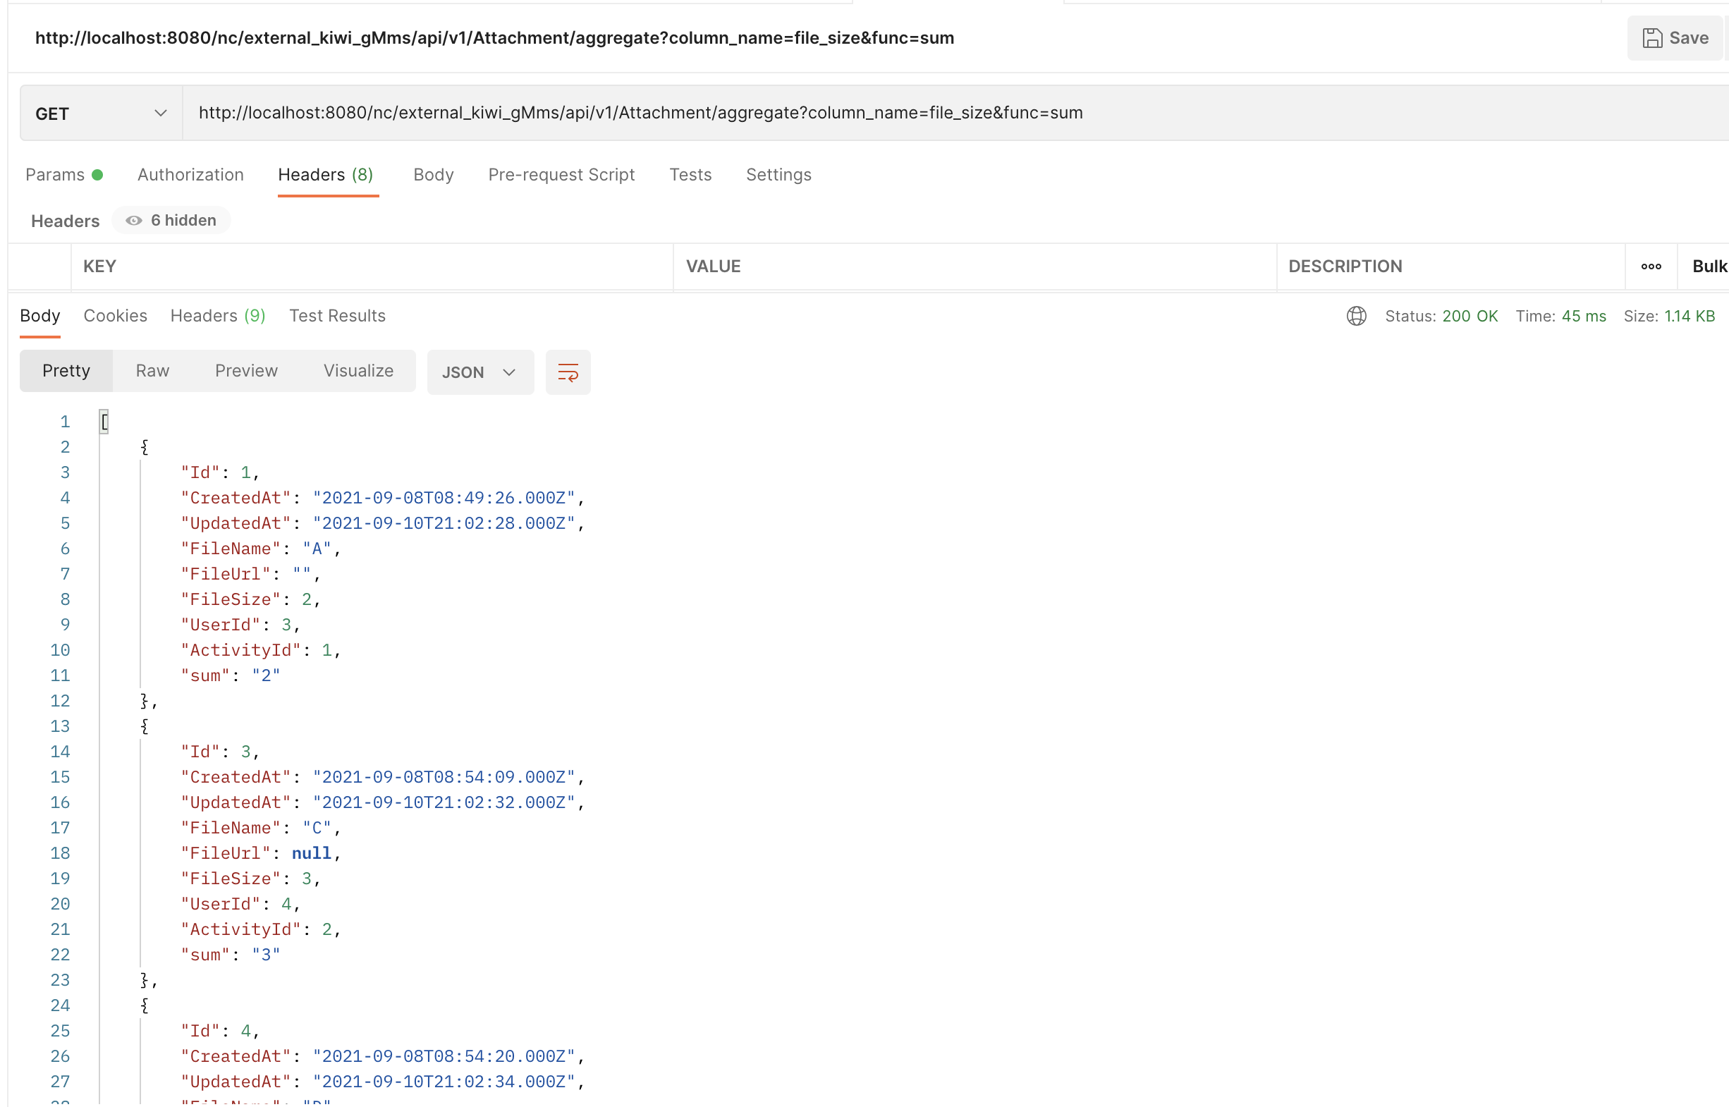Switch response view to Preview
Screen dimensions: 1729x1107
tap(246, 371)
